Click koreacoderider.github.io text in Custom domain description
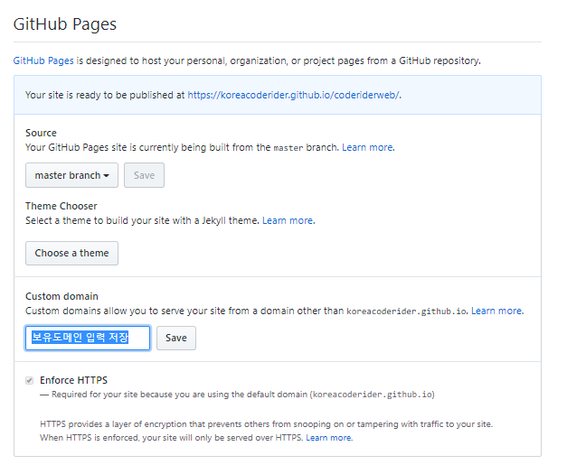 point(406,311)
